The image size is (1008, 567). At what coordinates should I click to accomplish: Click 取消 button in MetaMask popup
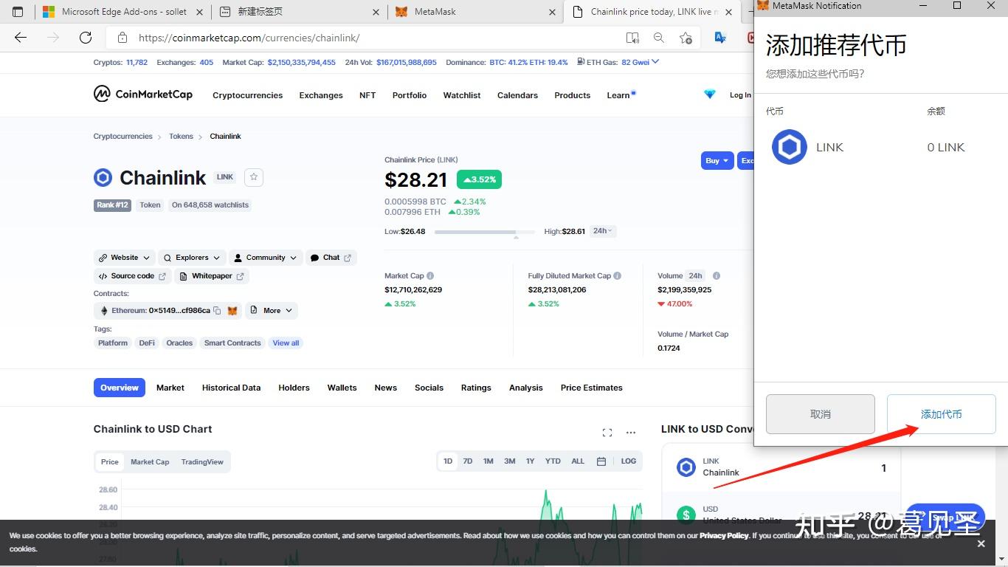point(821,414)
